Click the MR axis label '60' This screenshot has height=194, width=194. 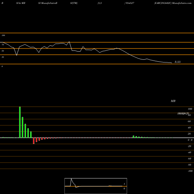tap(189, 121)
